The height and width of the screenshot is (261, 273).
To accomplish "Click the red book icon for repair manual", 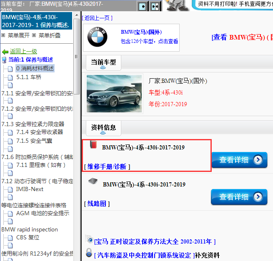I will (93, 144).
